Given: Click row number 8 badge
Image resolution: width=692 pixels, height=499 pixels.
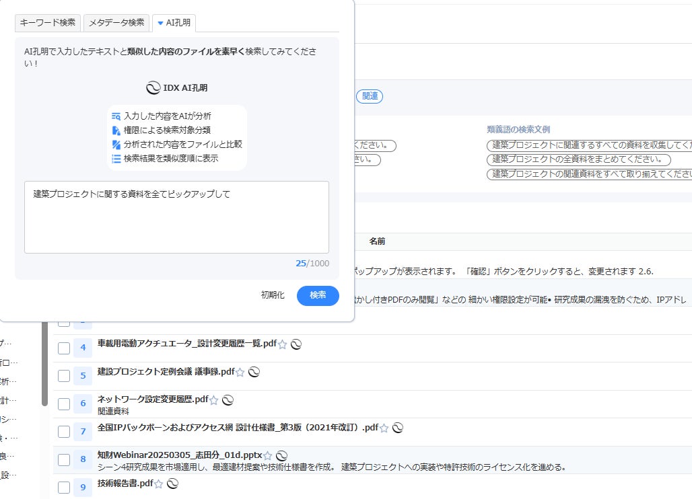Looking at the screenshot, I should pyautogui.click(x=83, y=460).
